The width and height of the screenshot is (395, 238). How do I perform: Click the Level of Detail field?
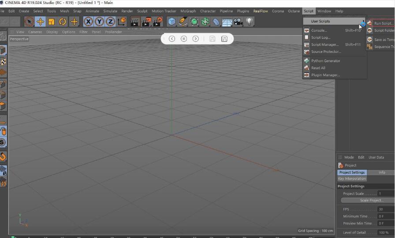[x=386, y=232]
